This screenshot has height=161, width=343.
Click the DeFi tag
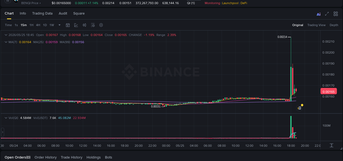click(x=244, y=3)
